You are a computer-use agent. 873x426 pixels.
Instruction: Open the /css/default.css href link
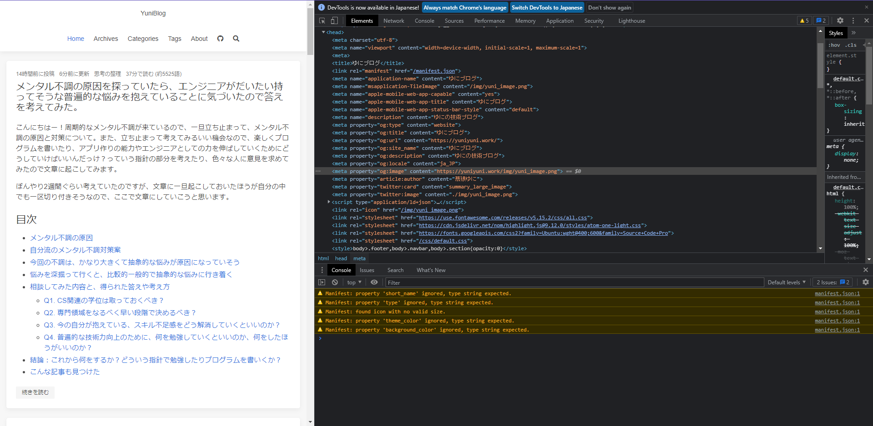[442, 241]
